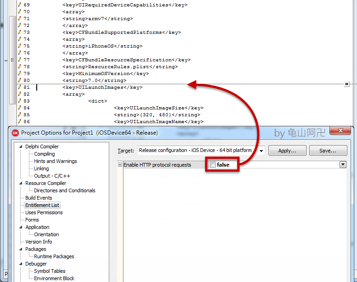Click the code editor vertical scrollbar thumb
The image size is (357, 282).
click(12, 60)
